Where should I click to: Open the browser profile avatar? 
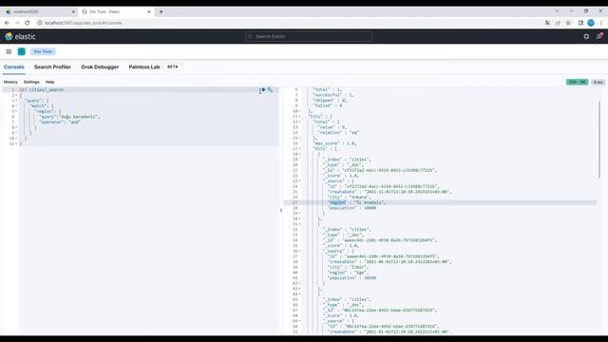click(591, 23)
